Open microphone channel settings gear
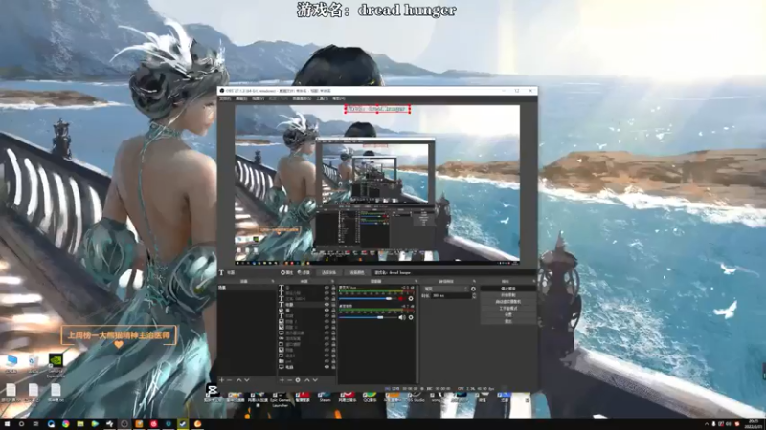 (x=411, y=298)
